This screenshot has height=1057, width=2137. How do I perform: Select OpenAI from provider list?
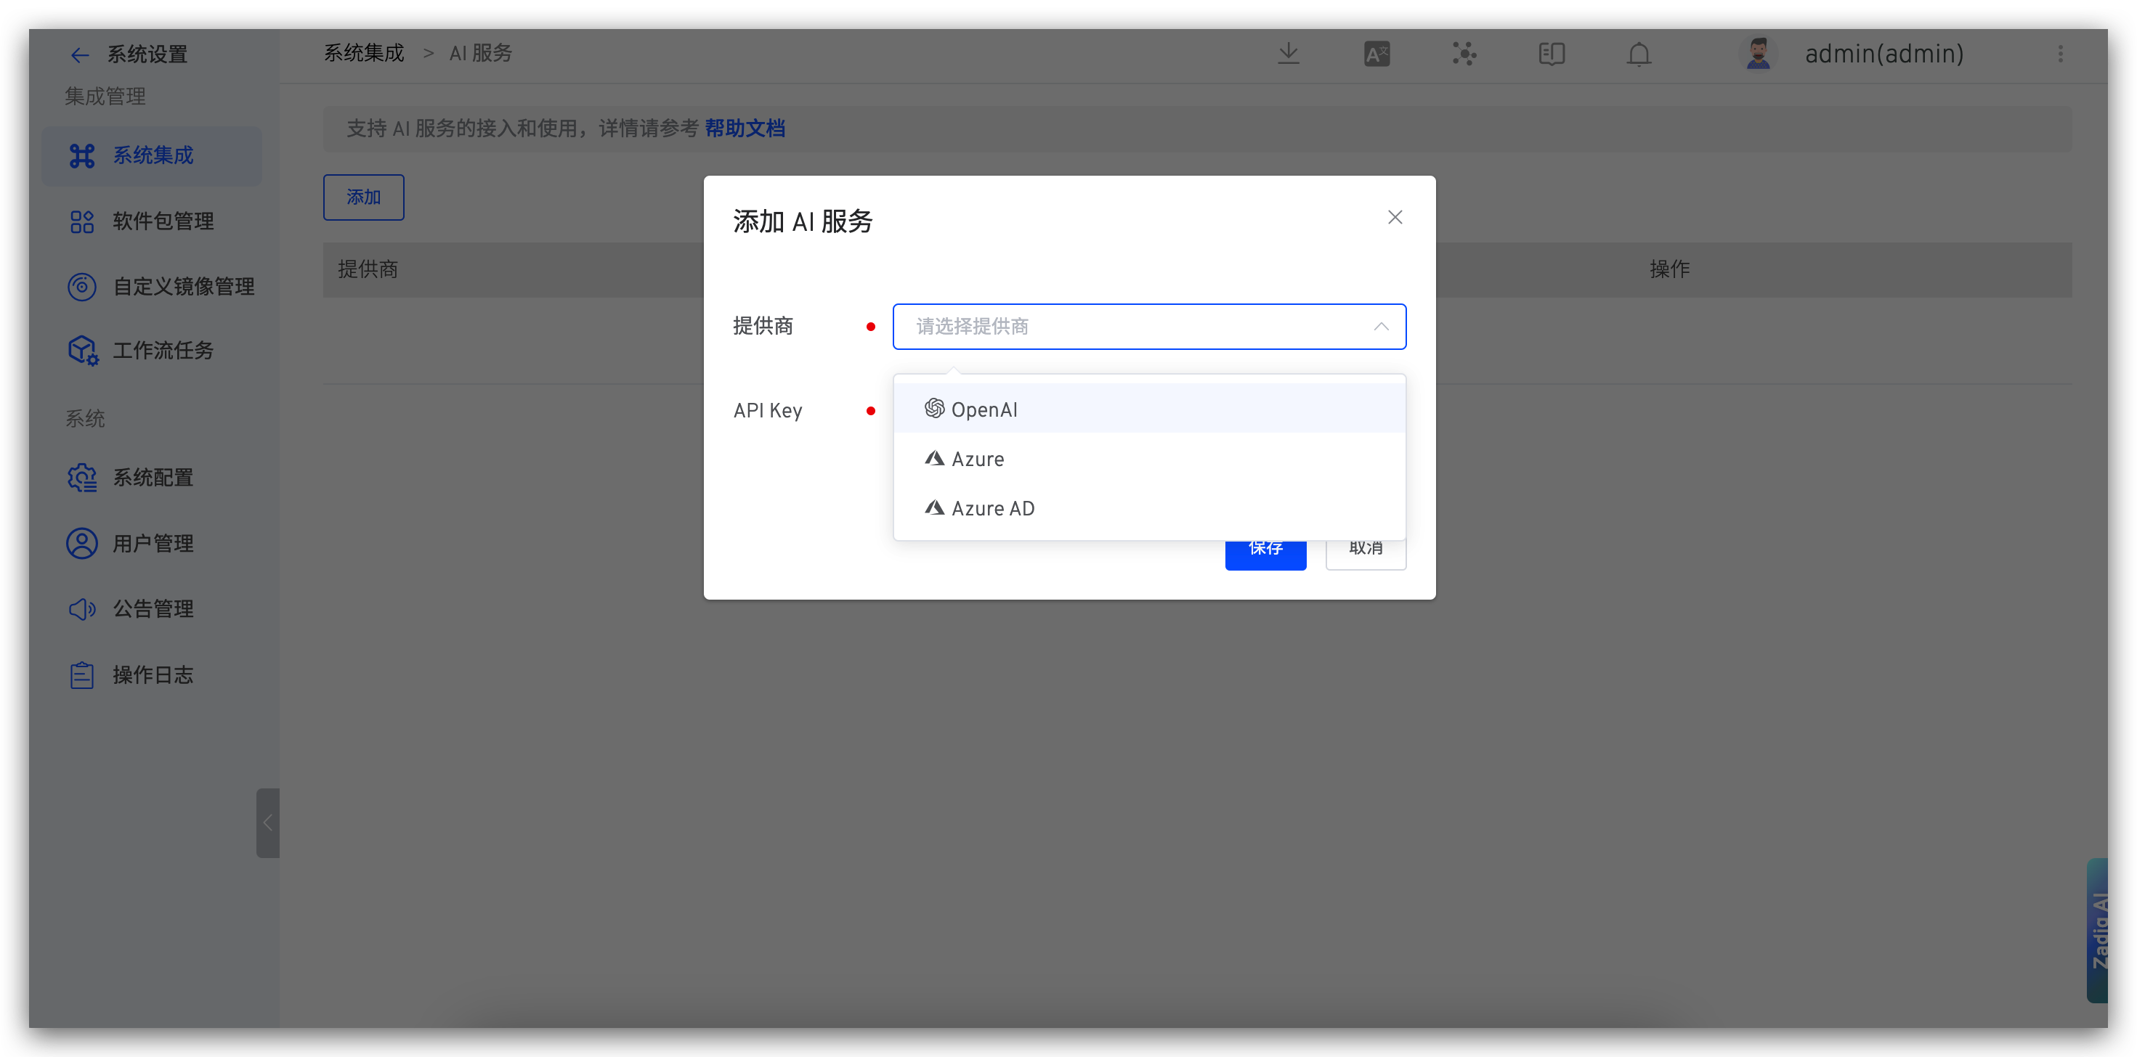984,409
